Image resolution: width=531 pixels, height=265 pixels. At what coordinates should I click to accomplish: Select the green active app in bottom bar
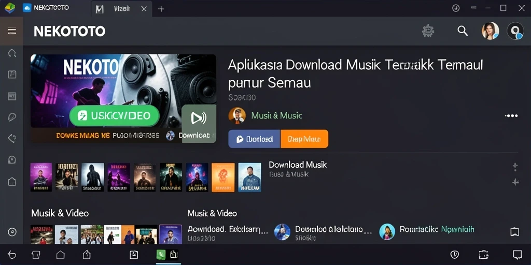161,255
